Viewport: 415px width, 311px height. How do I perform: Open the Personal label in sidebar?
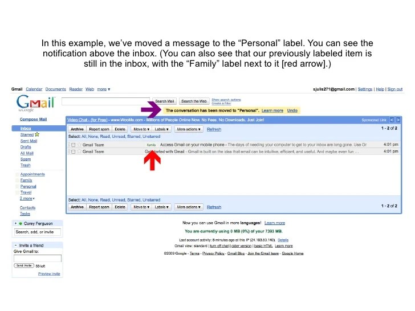[28, 186]
